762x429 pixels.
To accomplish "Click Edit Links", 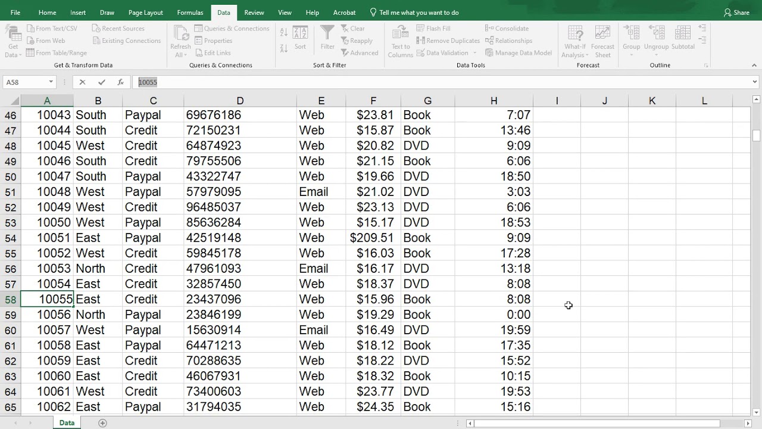I will tap(213, 53).
